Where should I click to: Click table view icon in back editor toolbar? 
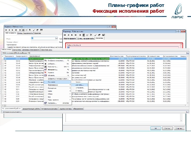pyautogui.click(x=41, y=30)
